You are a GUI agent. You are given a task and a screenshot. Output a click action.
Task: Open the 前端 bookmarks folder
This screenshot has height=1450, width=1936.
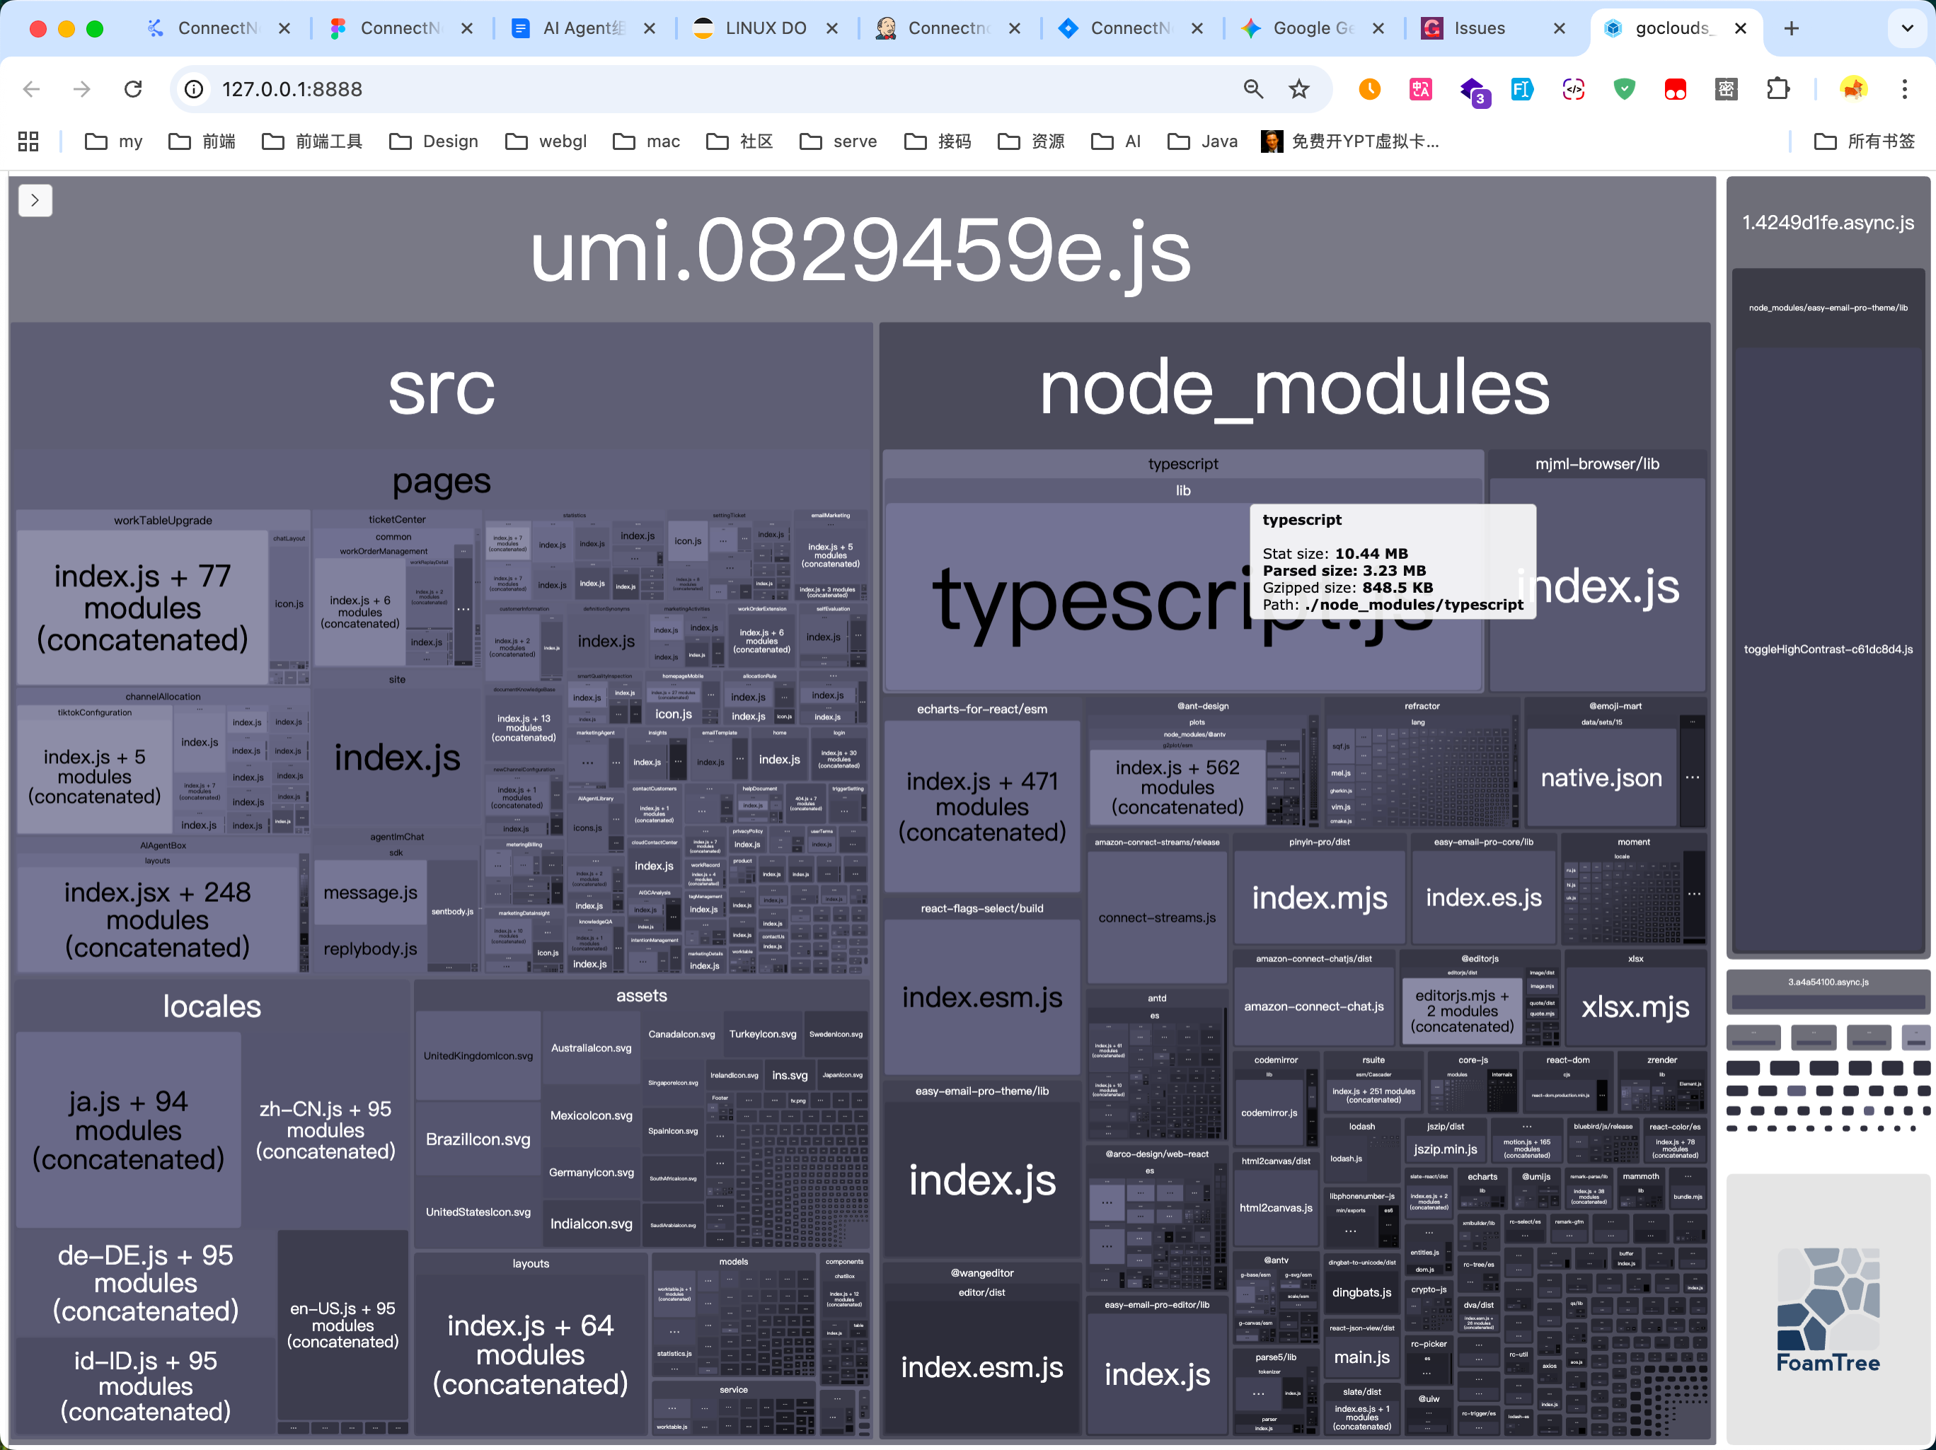coord(202,141)
